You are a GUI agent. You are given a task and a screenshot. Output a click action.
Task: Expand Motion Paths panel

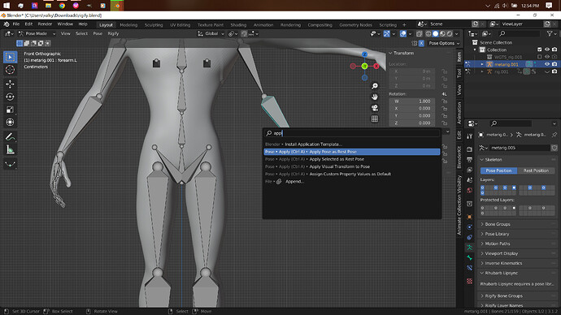(x=497, y=244)
